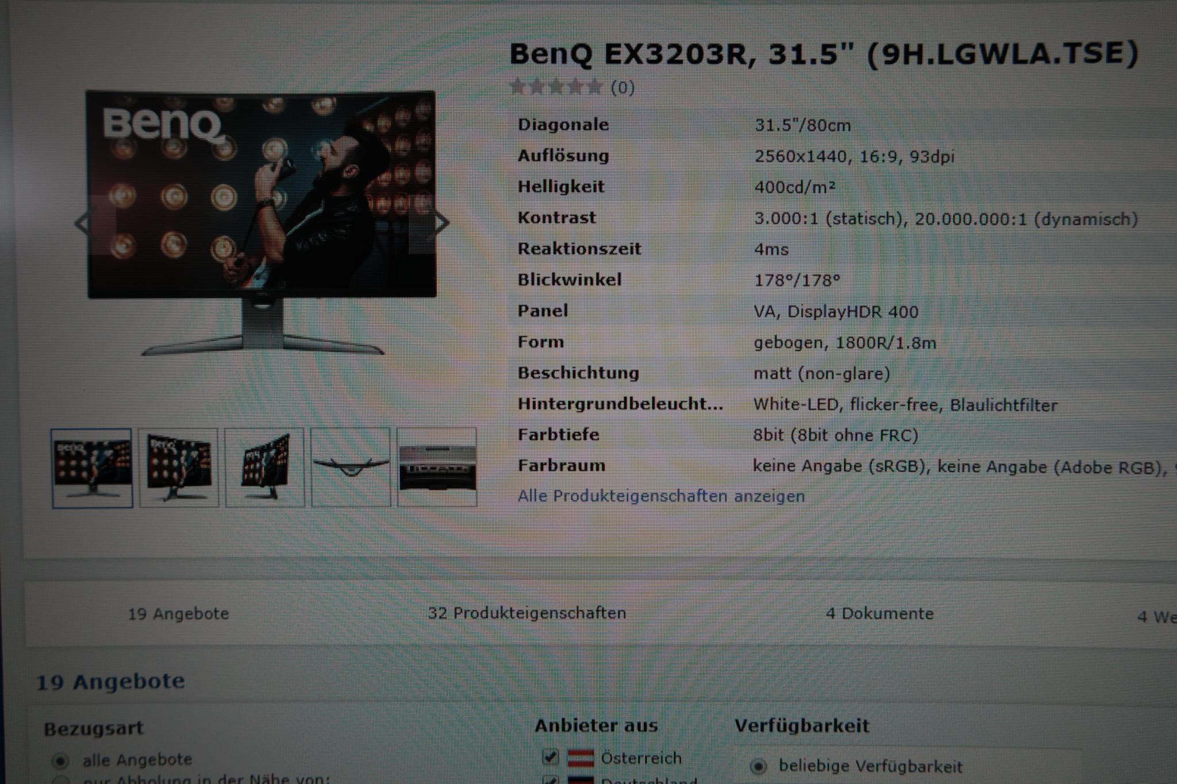Open the '32 Produkteigenschaften' tab
Image resolution: width=1177 pixels, height=784 pixels.
click(526, 613)
